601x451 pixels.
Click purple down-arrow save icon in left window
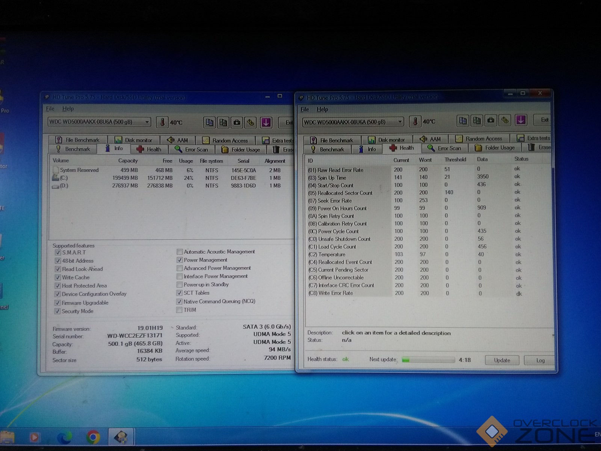(x=266, y=123)
